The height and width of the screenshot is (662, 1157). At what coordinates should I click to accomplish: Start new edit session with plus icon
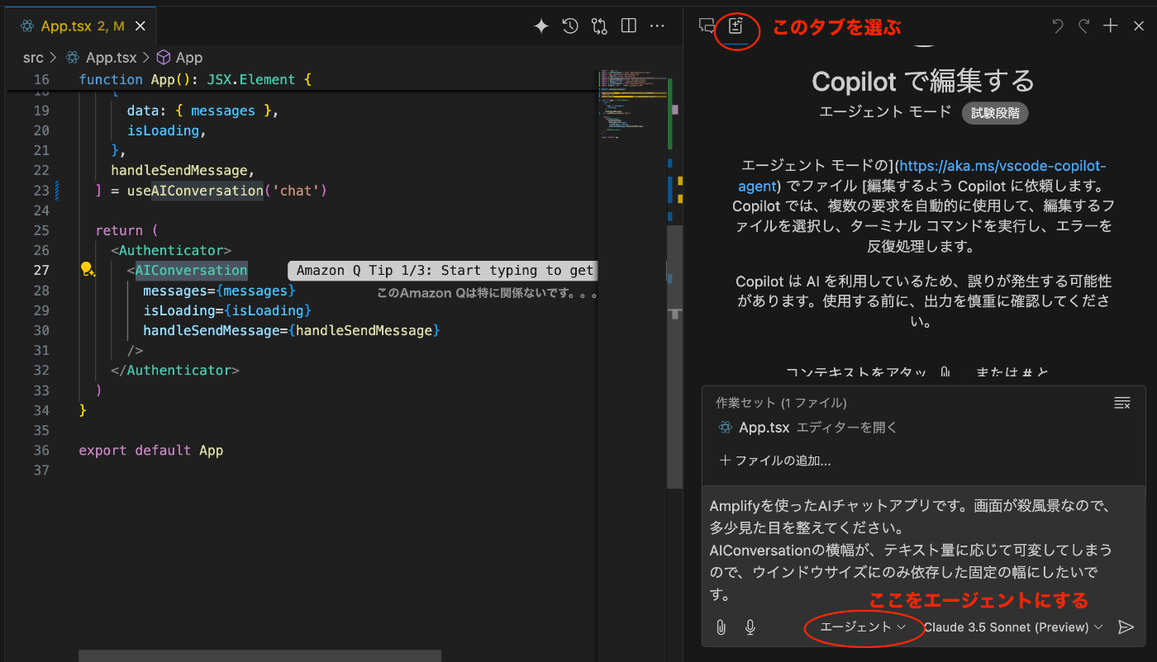[x=1111, y=26]
